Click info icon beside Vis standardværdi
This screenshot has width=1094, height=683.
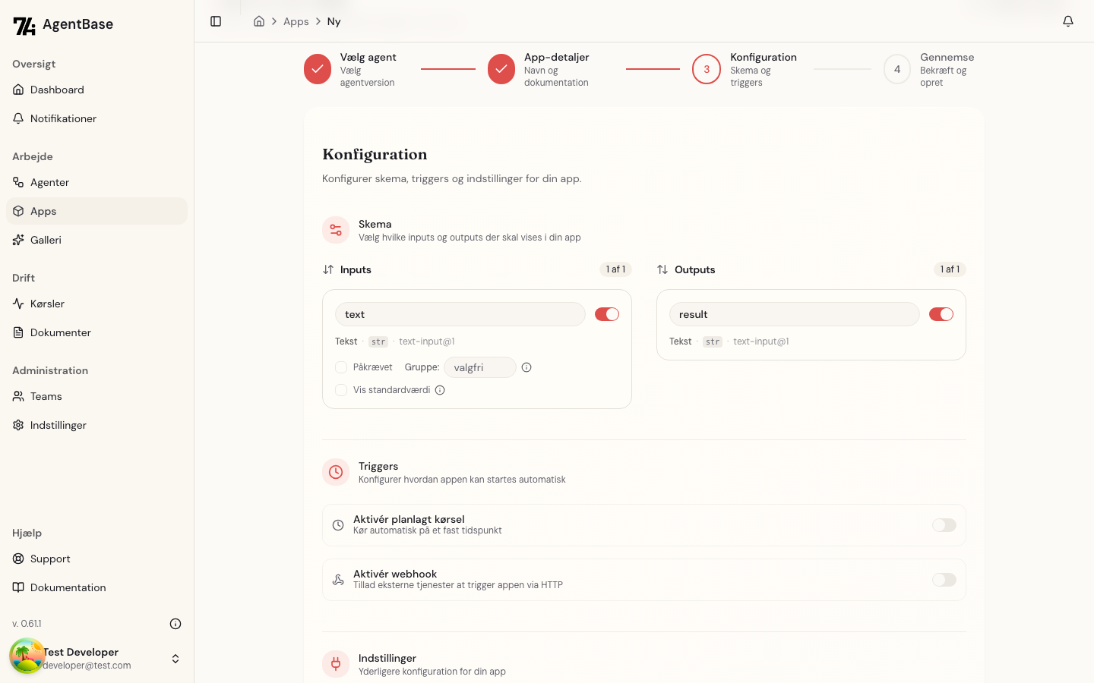click(440, 390)
